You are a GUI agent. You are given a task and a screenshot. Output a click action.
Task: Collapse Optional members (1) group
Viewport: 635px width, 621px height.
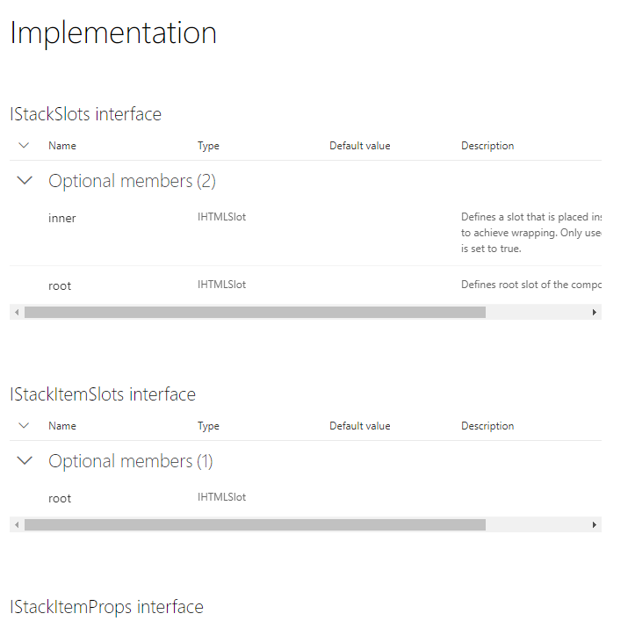tap(25, 460)
